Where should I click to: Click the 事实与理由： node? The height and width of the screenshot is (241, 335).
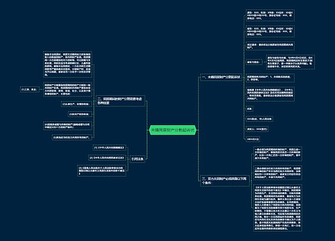254,62
